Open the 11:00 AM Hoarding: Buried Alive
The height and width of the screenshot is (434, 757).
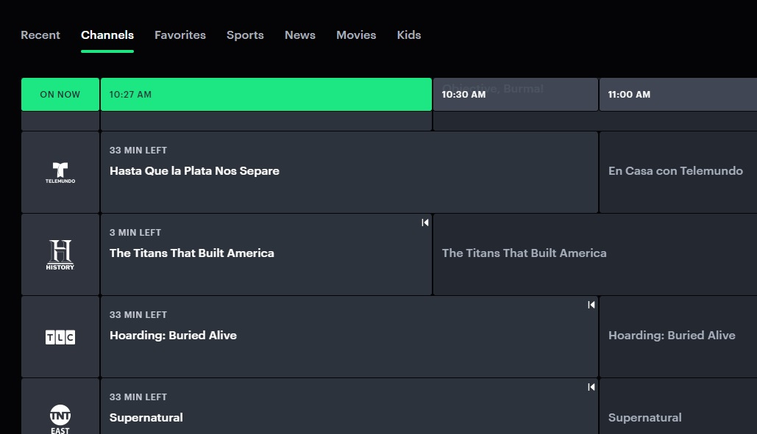pos(678,337)
